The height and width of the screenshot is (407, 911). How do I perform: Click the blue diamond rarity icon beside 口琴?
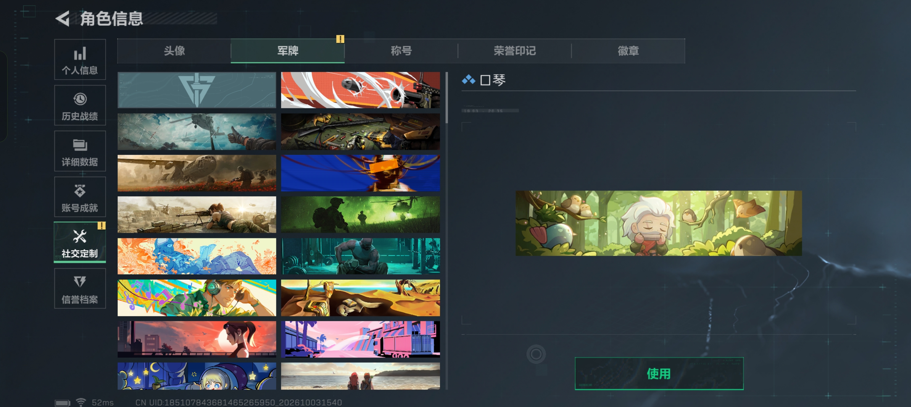(x=469, y=80)
